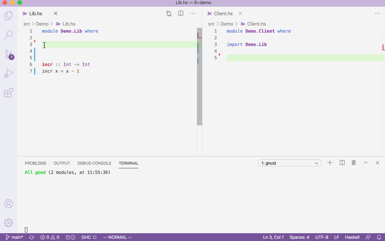The height and width of the screenshot is (241, 385).
Task: Click the 'incr :: Int -> Int' line
Action: [66, 65]
